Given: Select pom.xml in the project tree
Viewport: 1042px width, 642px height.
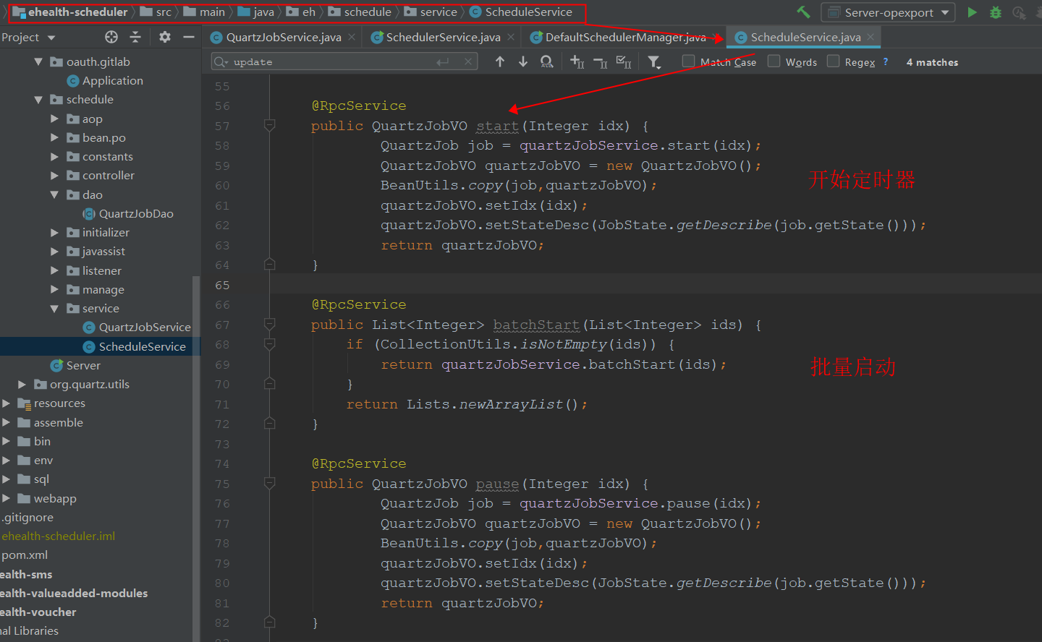Looking at the screenshot, I should 25,555.
